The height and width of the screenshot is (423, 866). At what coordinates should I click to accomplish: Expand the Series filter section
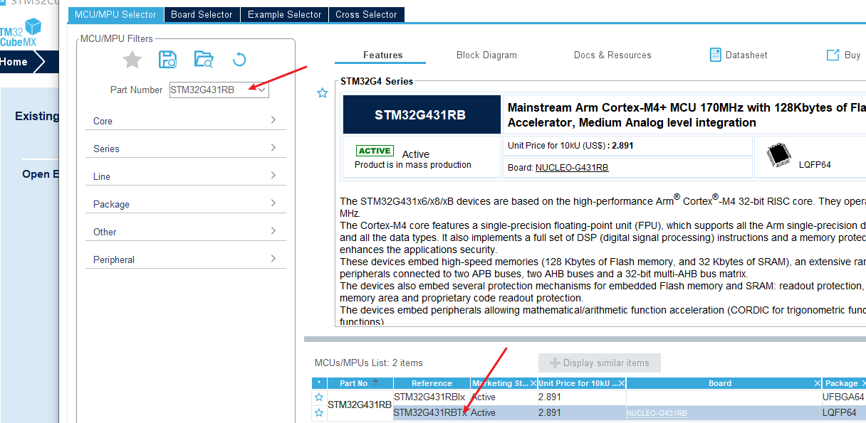[x=184, y=149]
